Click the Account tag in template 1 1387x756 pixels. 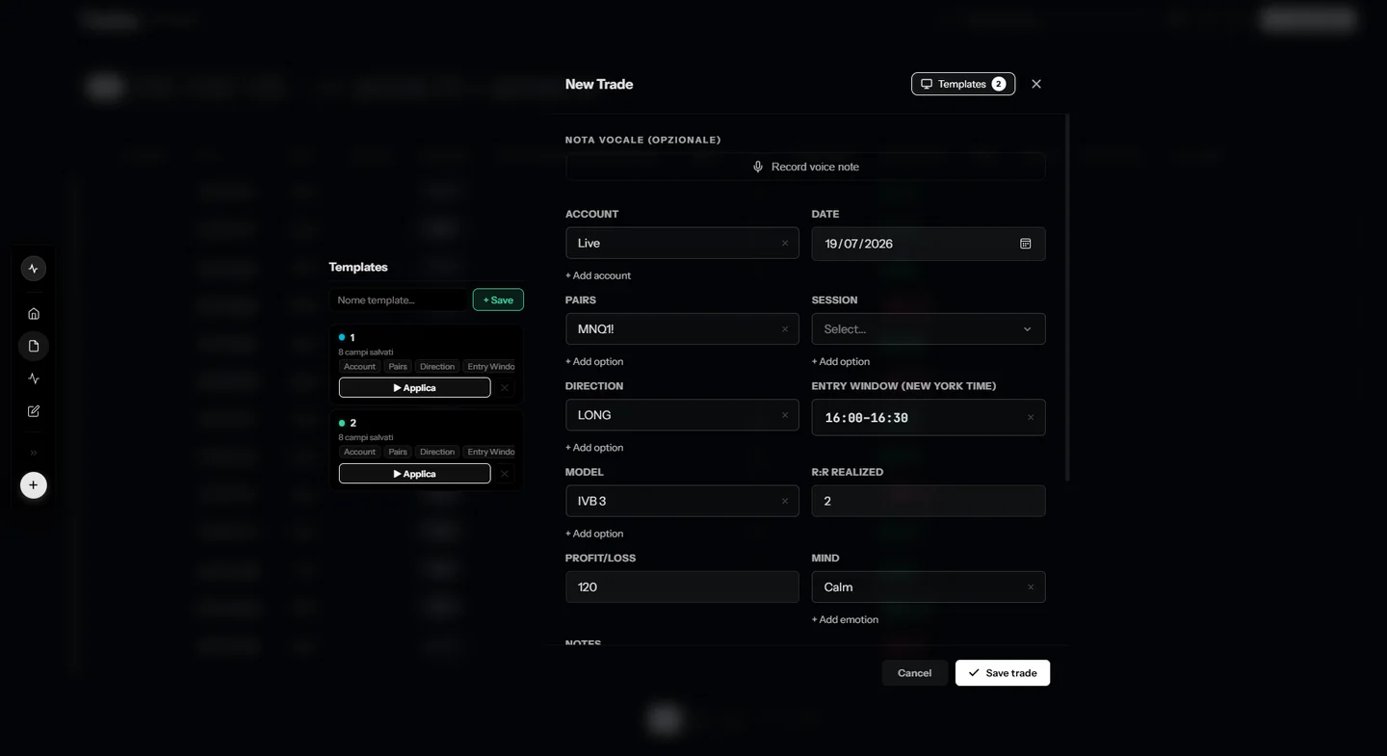click(x=359, y=366)
